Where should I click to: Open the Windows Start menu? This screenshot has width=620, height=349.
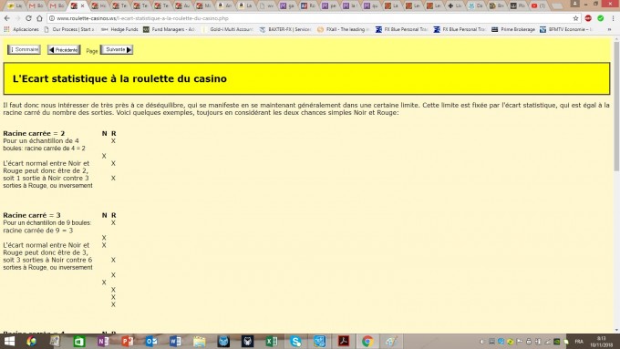[x=9, y=341]
